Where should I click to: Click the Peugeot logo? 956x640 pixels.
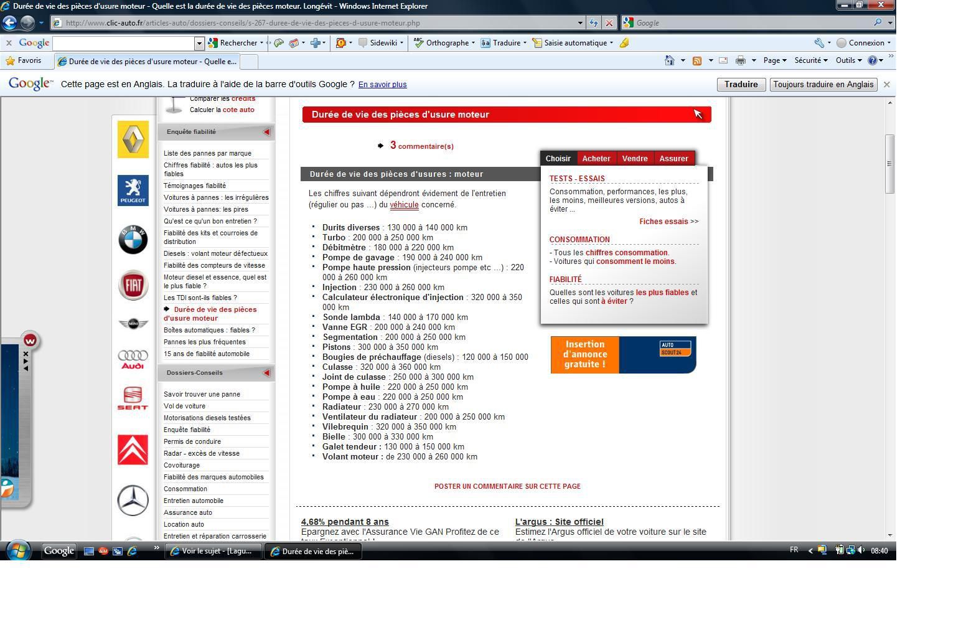(133, 190)
